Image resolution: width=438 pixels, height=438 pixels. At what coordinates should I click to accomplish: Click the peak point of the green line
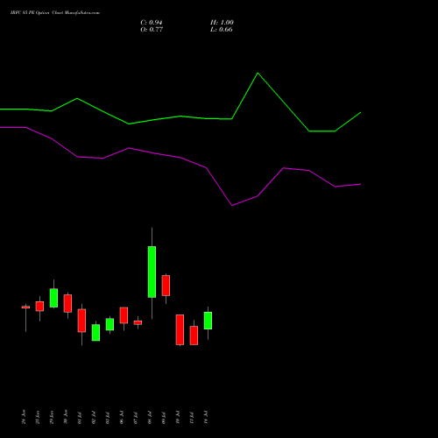(x=258, y=73)
